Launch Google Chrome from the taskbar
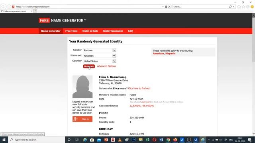Viewport: 255px width, 143px height. click(x=168, y=139)
